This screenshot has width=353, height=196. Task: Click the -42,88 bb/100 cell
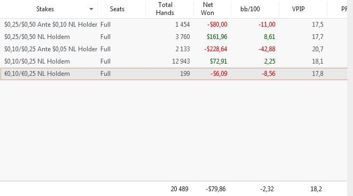(267, 49)
